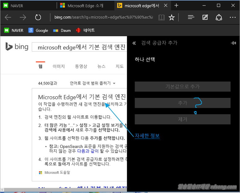The width and height of the screenshot is (240, 193).
Task: Click the 자세한 정보 link
Action: (x=147, y=136)
